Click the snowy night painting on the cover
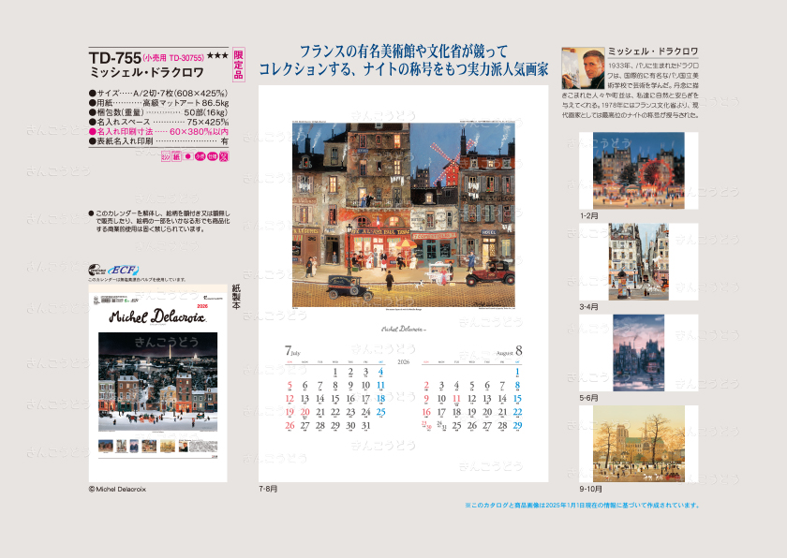This screenshot has height=558, width=787. pos(158,382)
